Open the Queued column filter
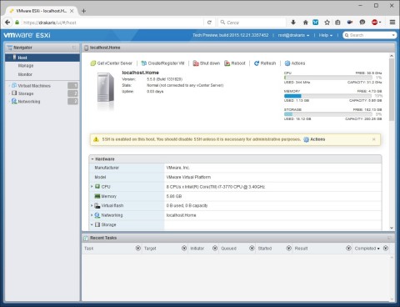400x307 pixels. click(252, 248)
